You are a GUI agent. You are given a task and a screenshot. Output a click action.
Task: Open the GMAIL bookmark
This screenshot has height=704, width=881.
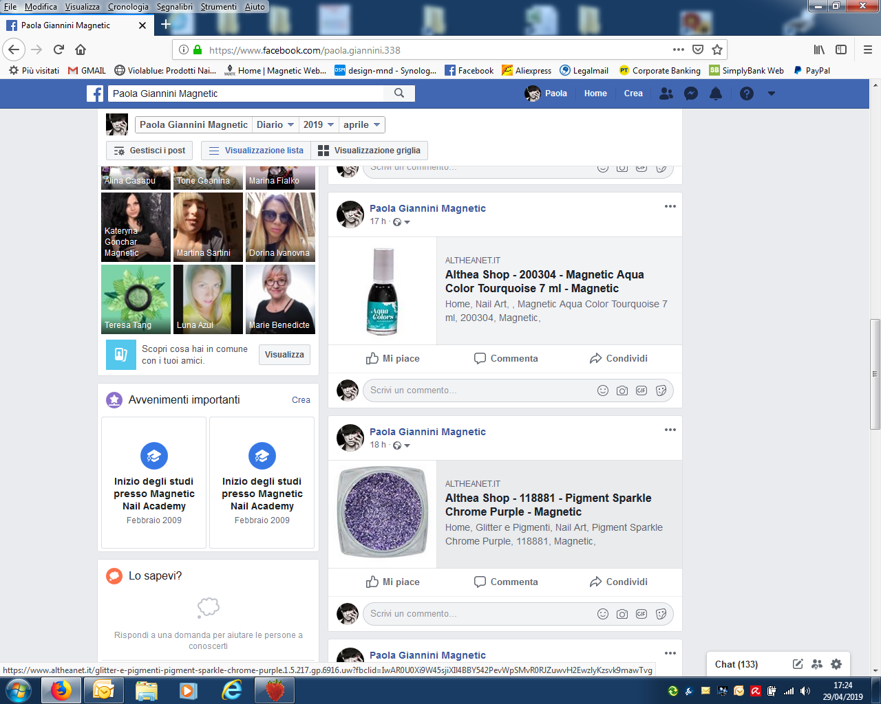[x=87, y=70]
